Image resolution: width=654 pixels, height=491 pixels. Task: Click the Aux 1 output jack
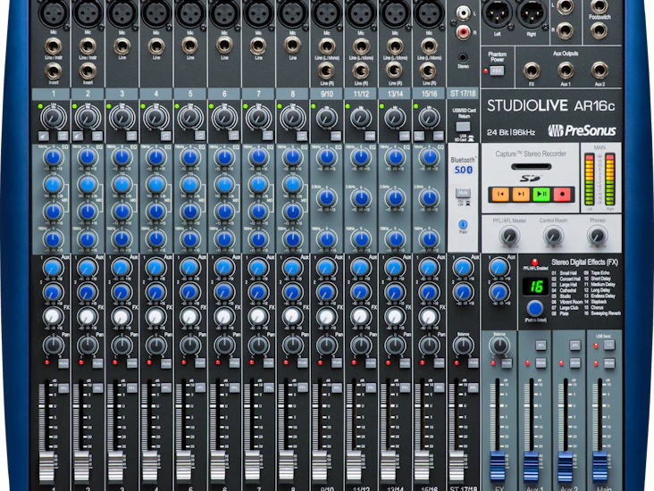tap(566, 71)
